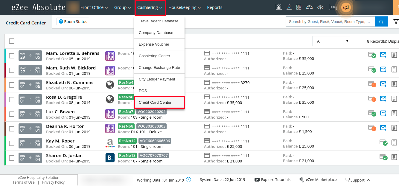399x186 pixels.
Task: Send email for Loretta S. Behrens booking
Action: coord(383,55)
